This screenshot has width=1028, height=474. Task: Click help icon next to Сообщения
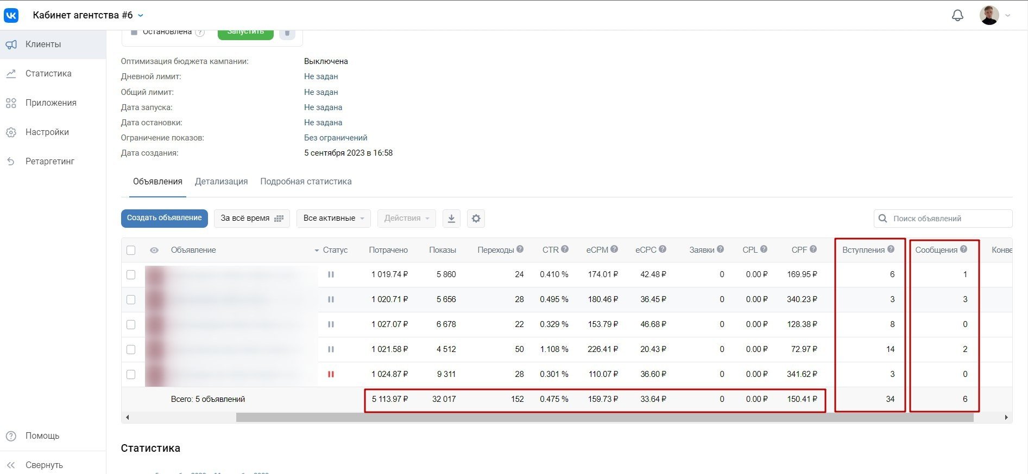click(x=963, y=249)
